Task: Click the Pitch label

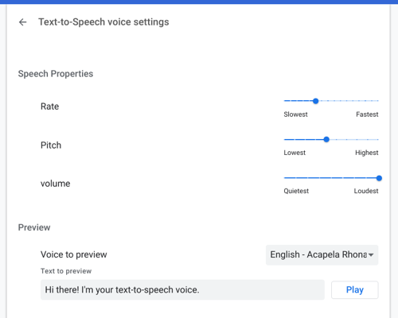Action: coord(51,145)
